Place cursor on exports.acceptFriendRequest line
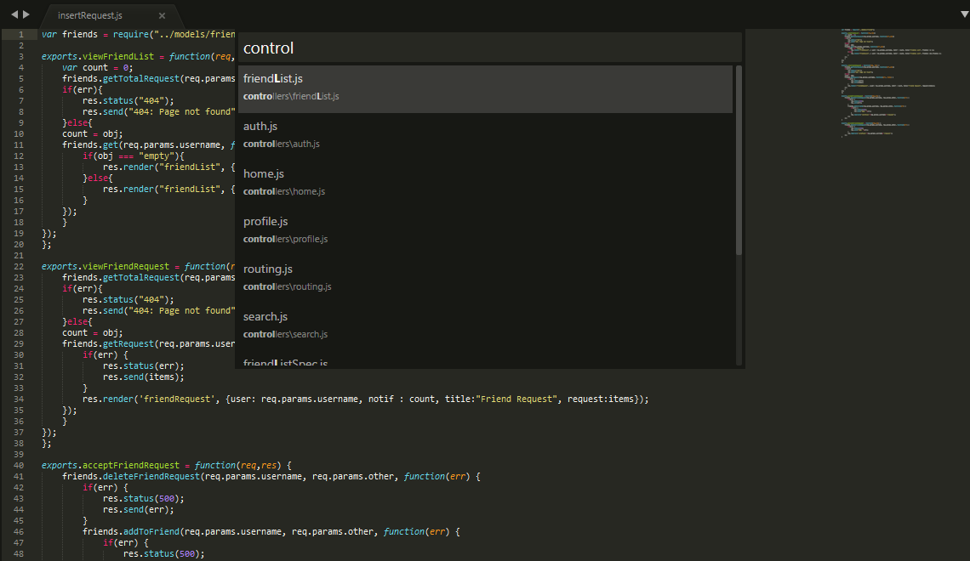This screenshot has width=970, height=561. coord(167,465)
